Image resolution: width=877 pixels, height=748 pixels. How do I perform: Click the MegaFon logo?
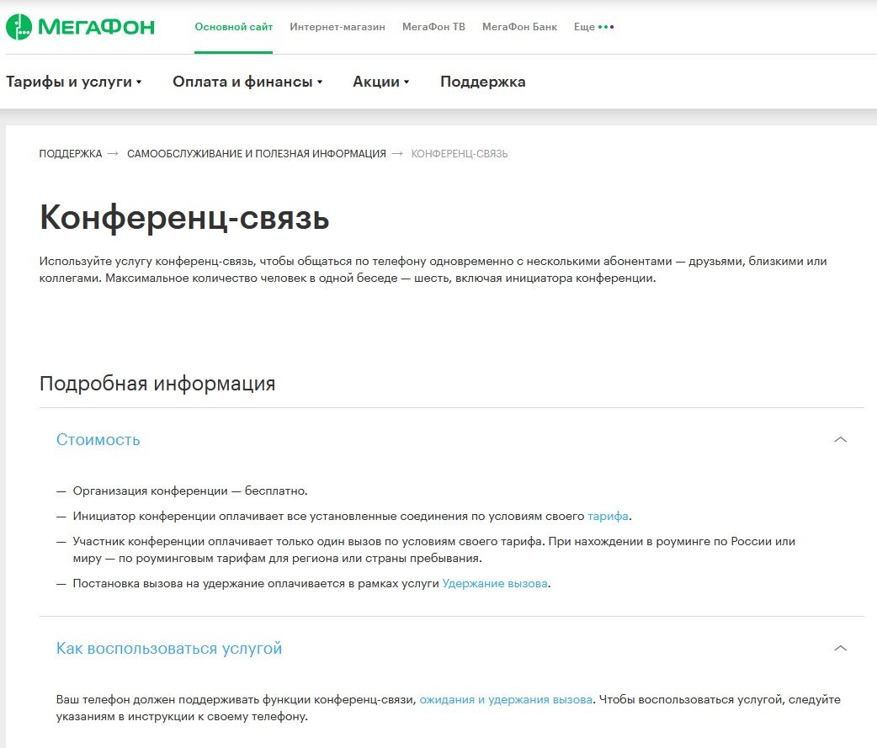pos(80,27)
